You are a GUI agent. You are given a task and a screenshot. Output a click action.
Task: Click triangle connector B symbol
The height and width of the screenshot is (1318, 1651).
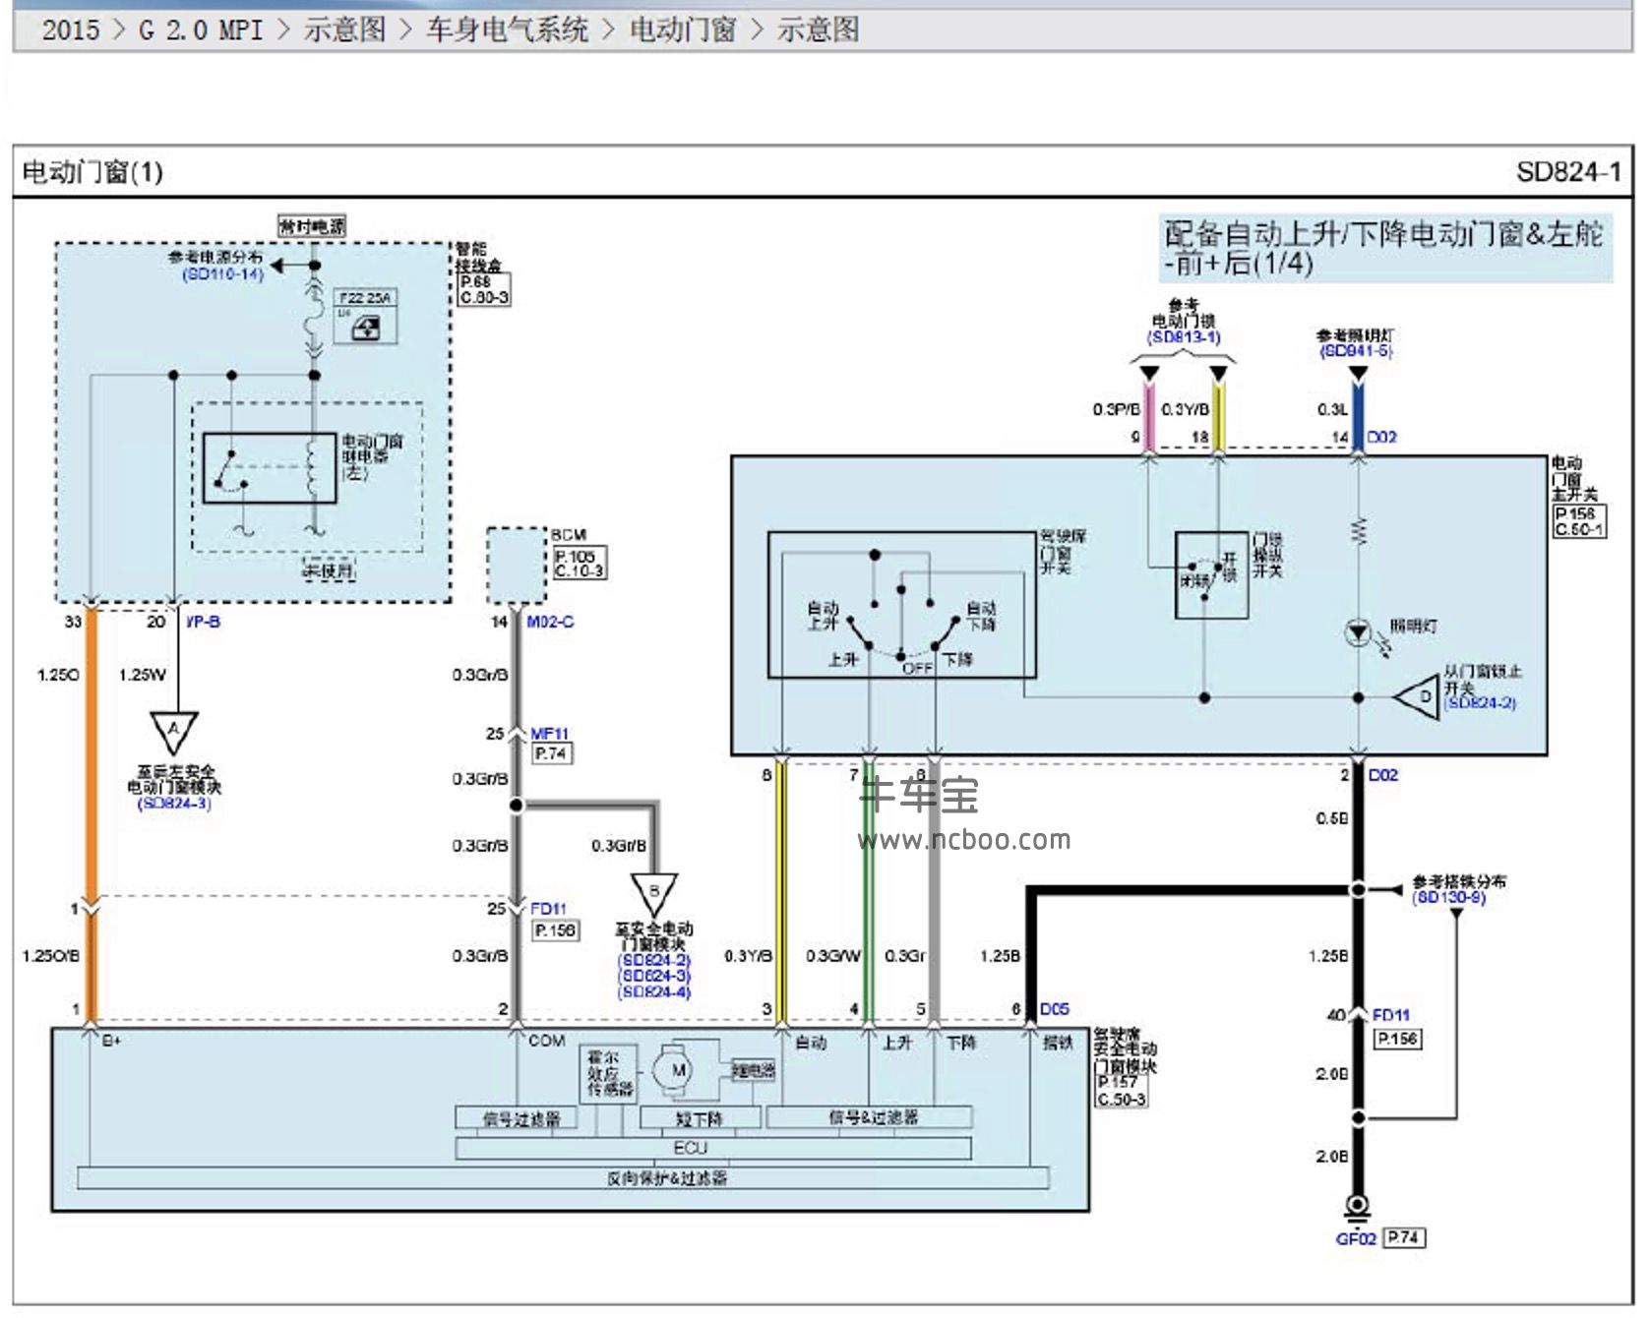coord(654,895)
